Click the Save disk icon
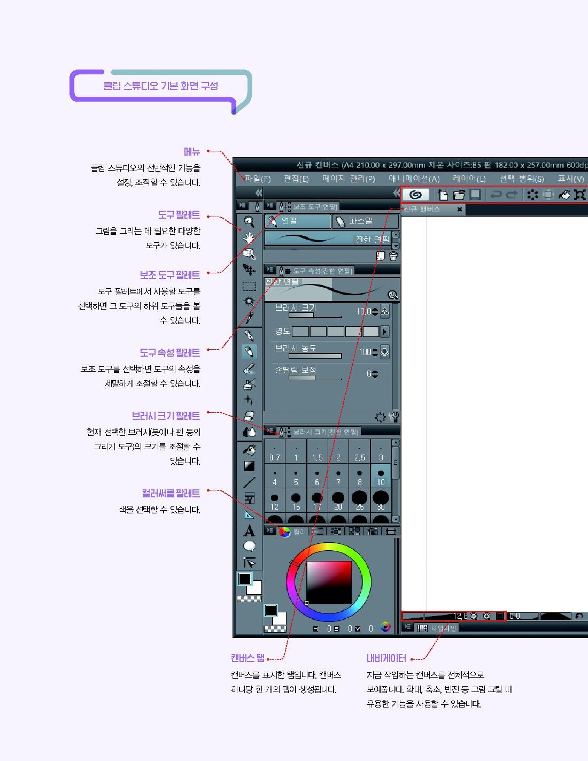 point(475,195)
